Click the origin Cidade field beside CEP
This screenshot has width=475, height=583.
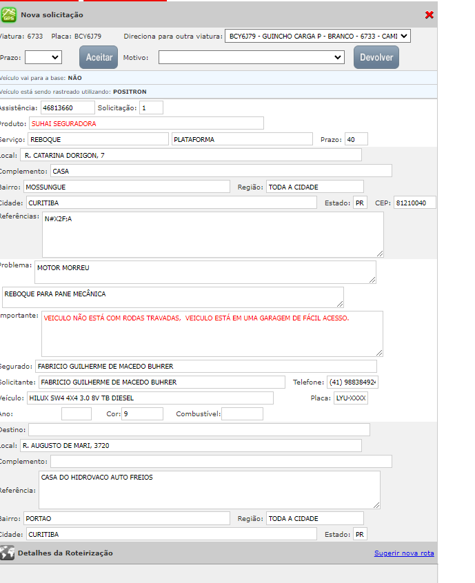click(172, 203)
